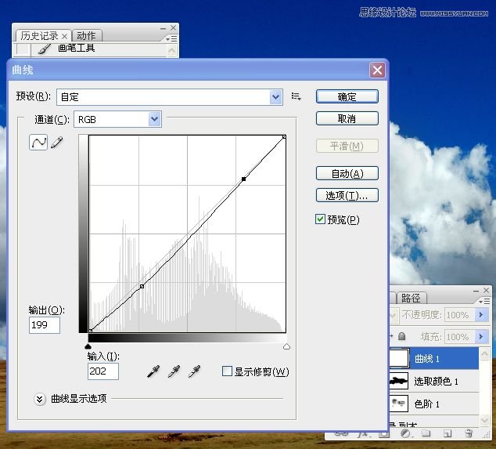
Task: Switch to the History (历史记录) tab
Action: [x=39, y=35]
